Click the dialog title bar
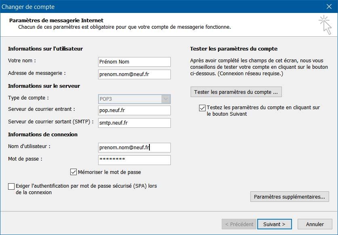The image size is (338, 235). coord(162,6)
